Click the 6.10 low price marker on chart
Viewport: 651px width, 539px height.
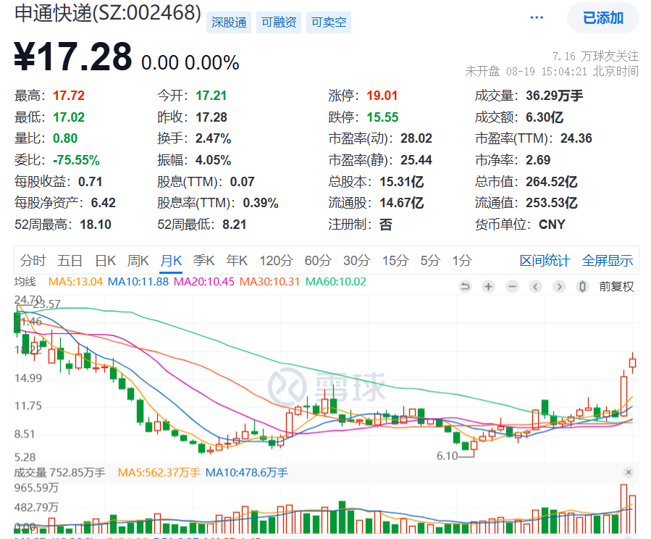pos(447,456)
